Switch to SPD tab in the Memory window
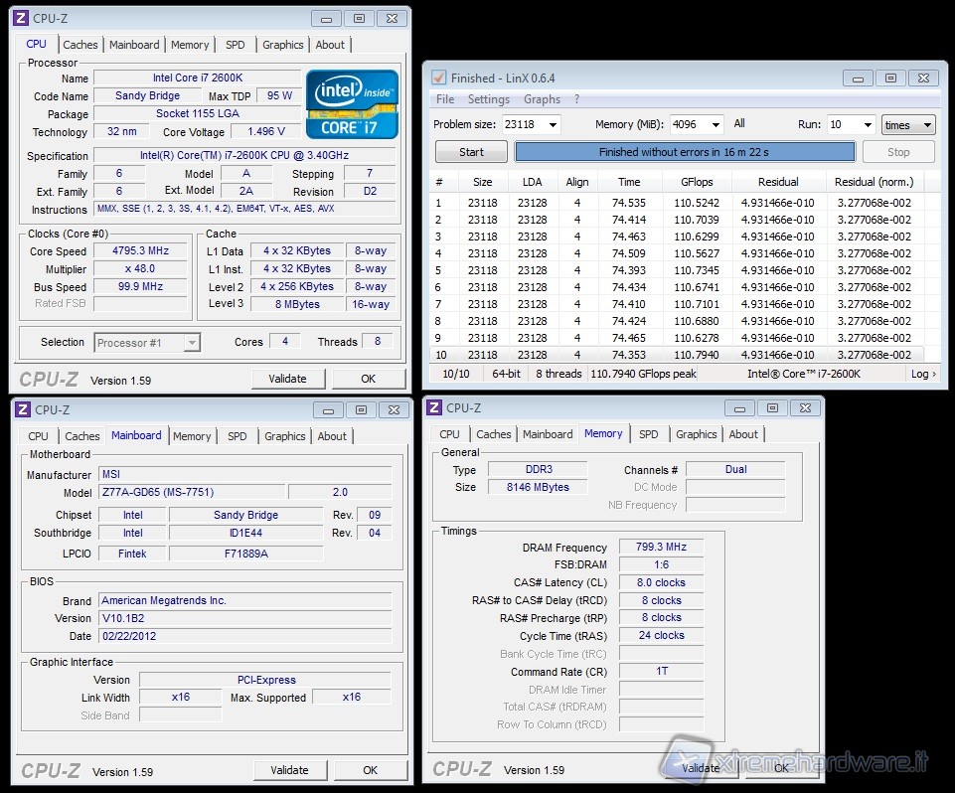 click(648, 434)
